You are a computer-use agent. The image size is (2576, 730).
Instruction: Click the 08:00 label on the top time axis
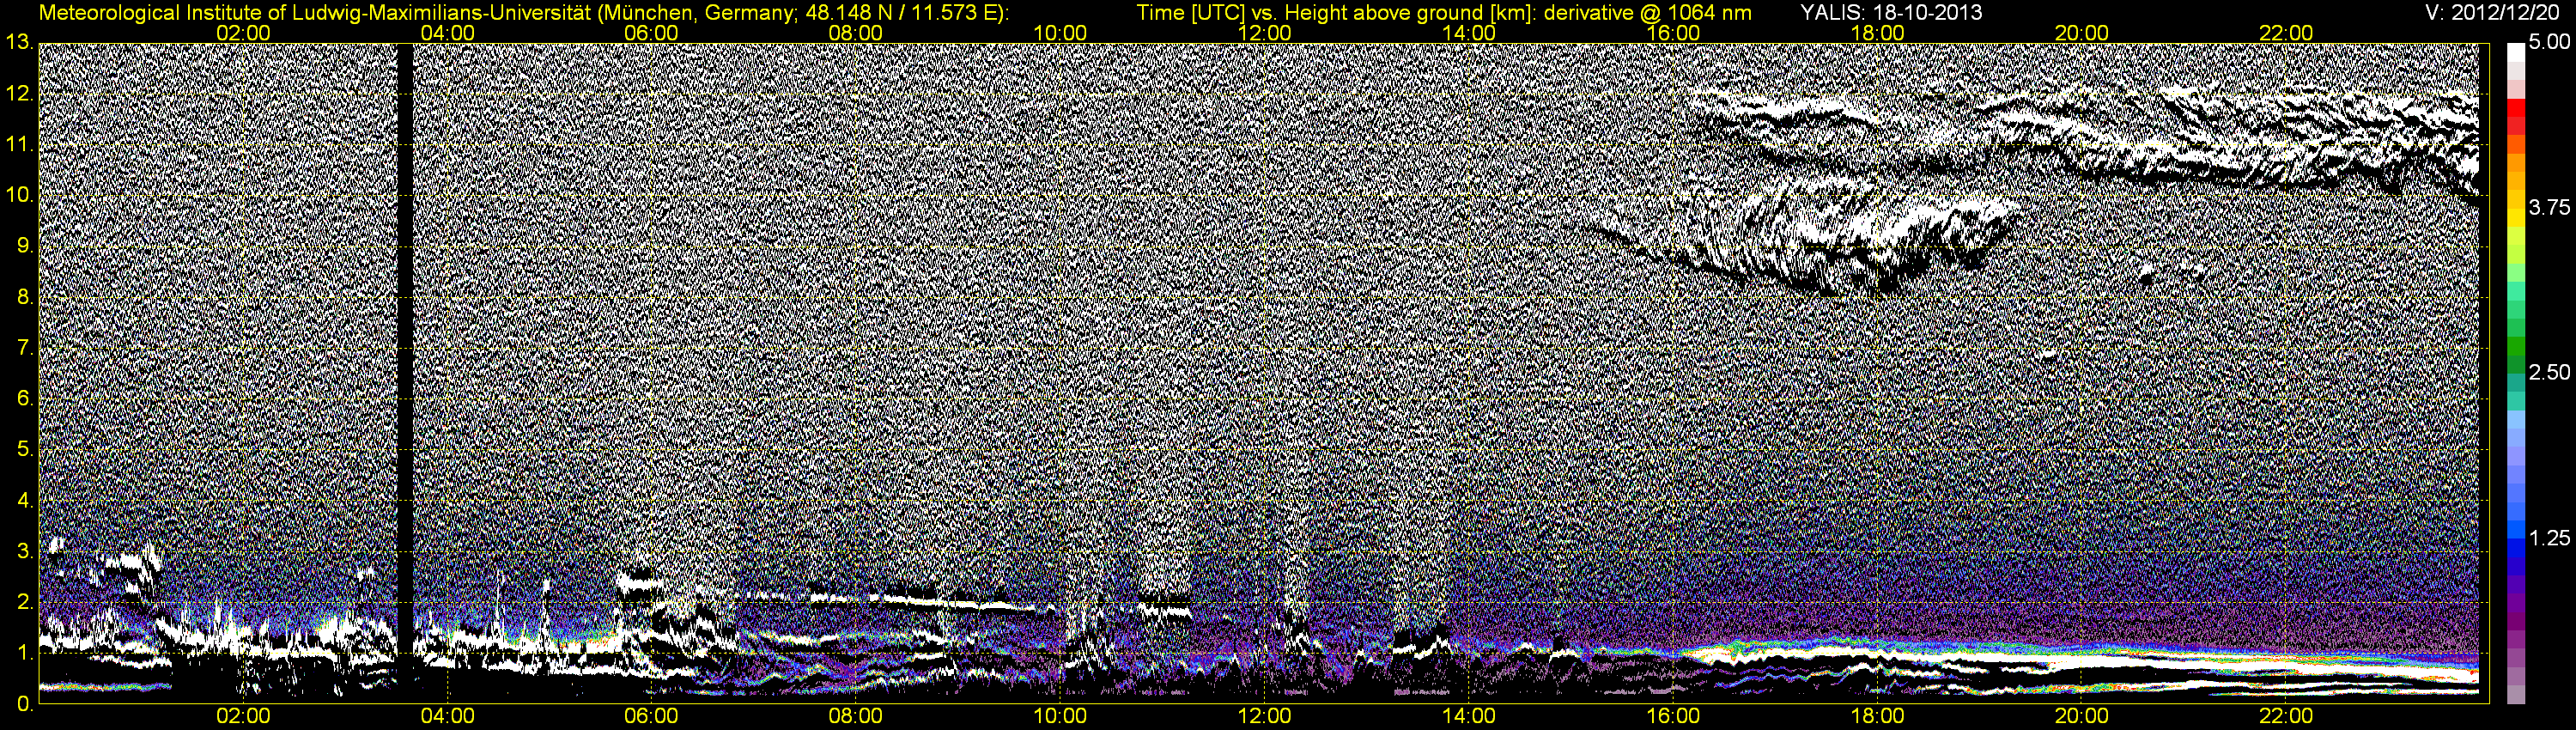point(856,33)
